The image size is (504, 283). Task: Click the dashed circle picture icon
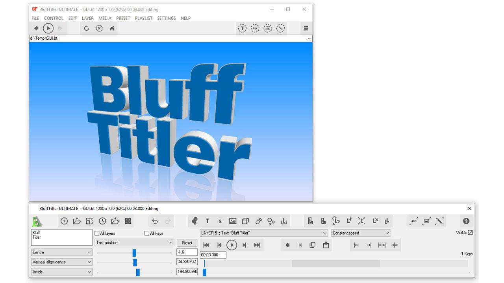(x=268, y=28)
